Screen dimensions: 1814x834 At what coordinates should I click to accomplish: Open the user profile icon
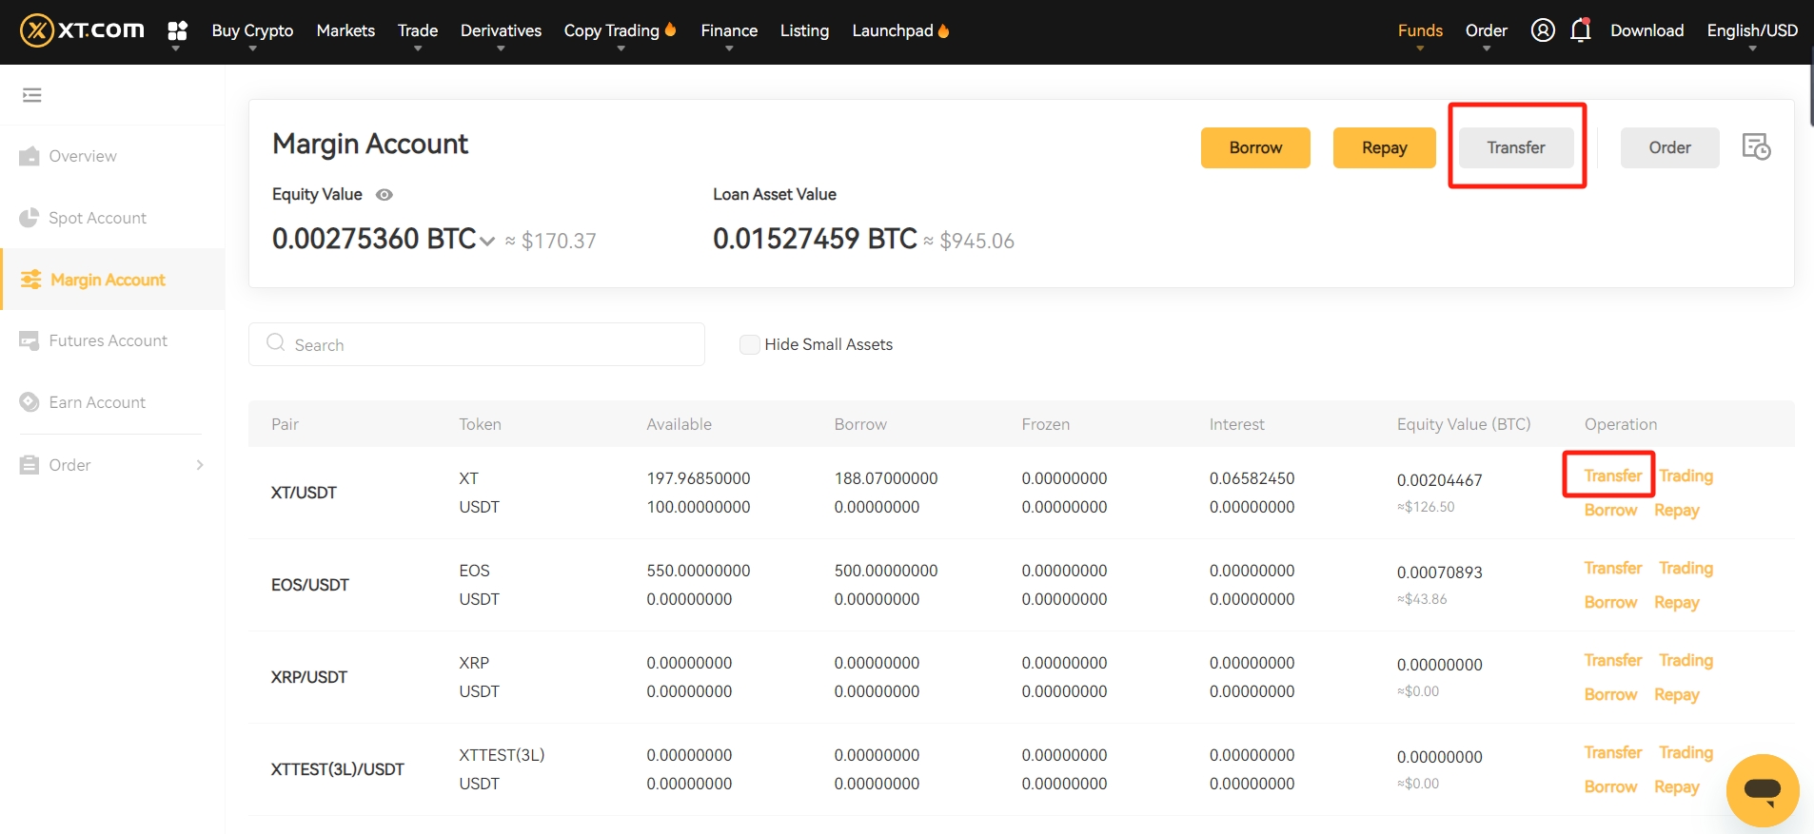(x=1543, y=30)
